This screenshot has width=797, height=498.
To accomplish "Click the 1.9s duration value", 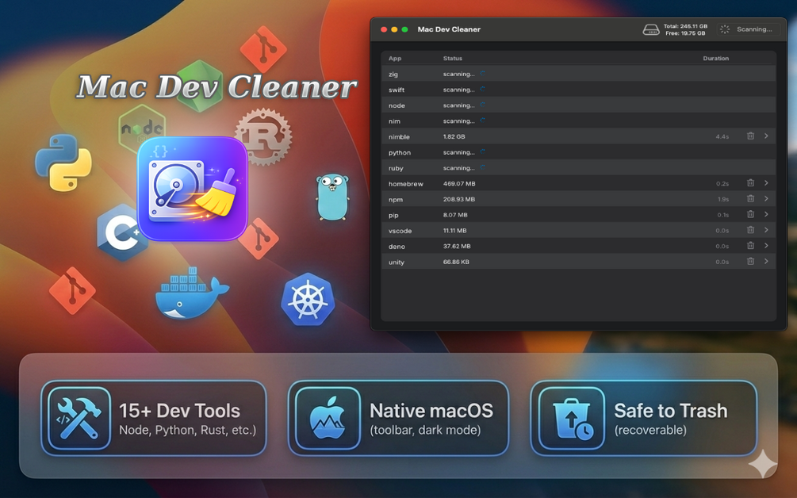I will tap(723, 199).
